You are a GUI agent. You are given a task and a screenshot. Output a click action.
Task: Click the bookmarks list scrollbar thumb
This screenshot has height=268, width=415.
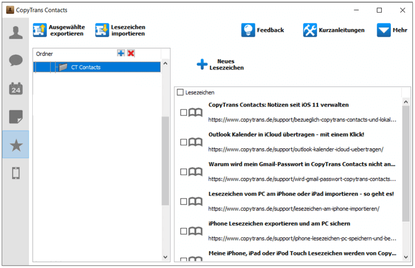pos(406,164)
